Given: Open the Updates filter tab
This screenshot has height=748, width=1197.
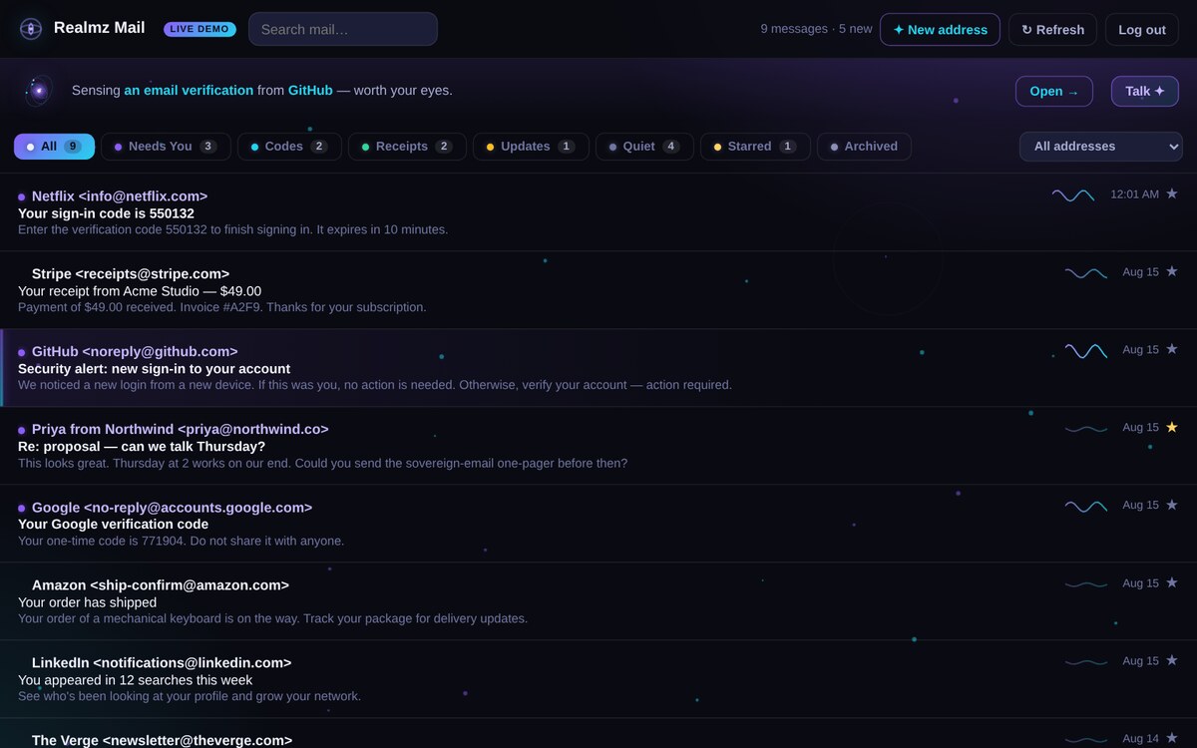Looking at the screenshot, I should (x=531, y=147).
